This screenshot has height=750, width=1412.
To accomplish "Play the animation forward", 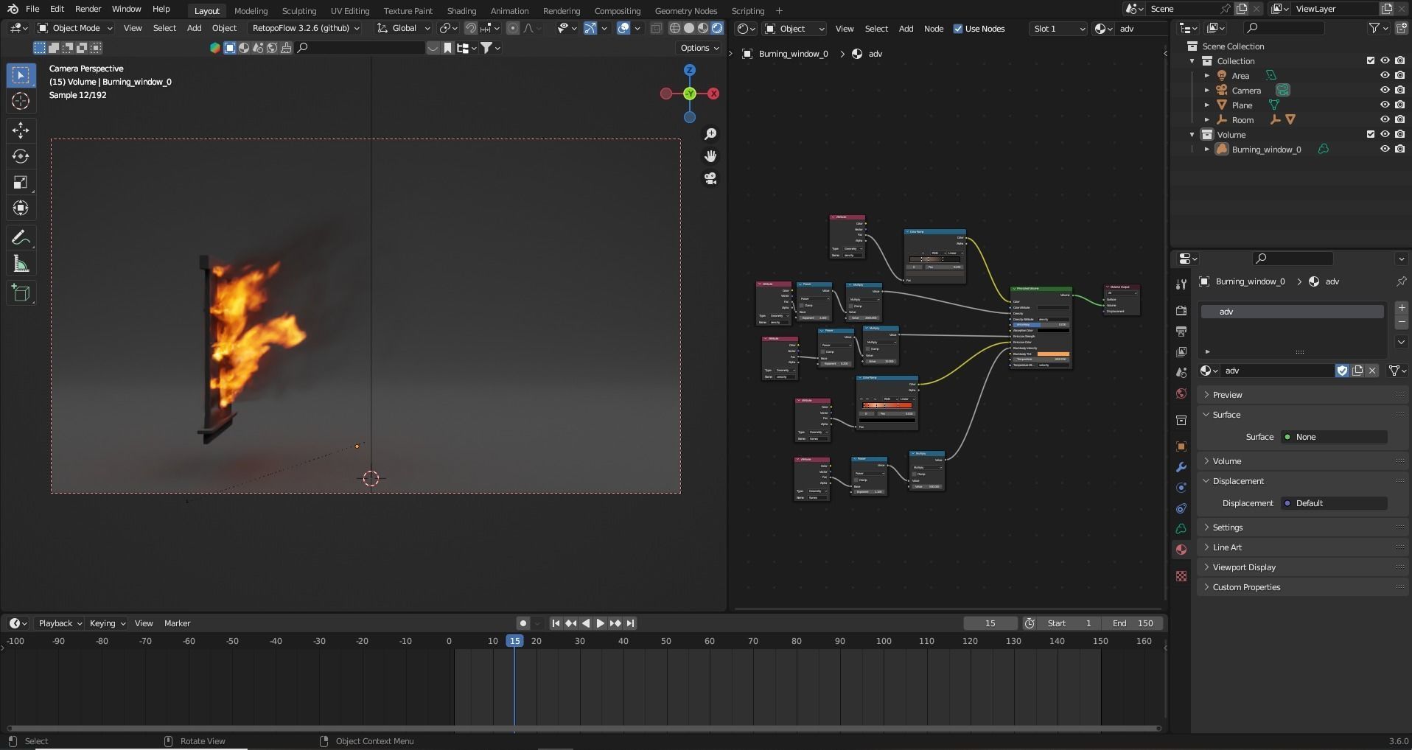I will tap(601, 623).
